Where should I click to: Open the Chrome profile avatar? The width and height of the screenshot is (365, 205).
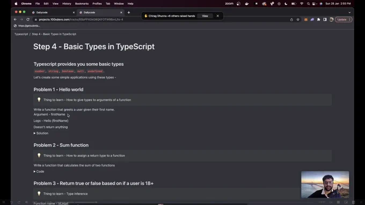click(x=331, y=19)
